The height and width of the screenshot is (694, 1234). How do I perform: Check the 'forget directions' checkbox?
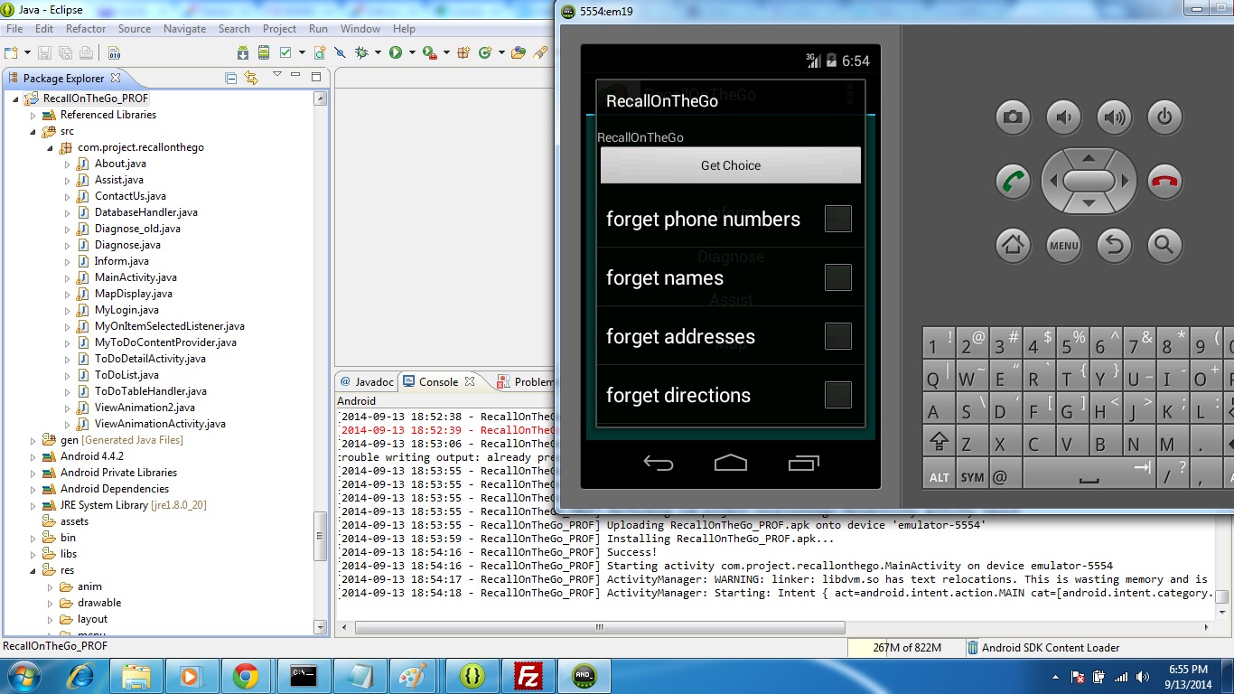[x=837, y=395]
